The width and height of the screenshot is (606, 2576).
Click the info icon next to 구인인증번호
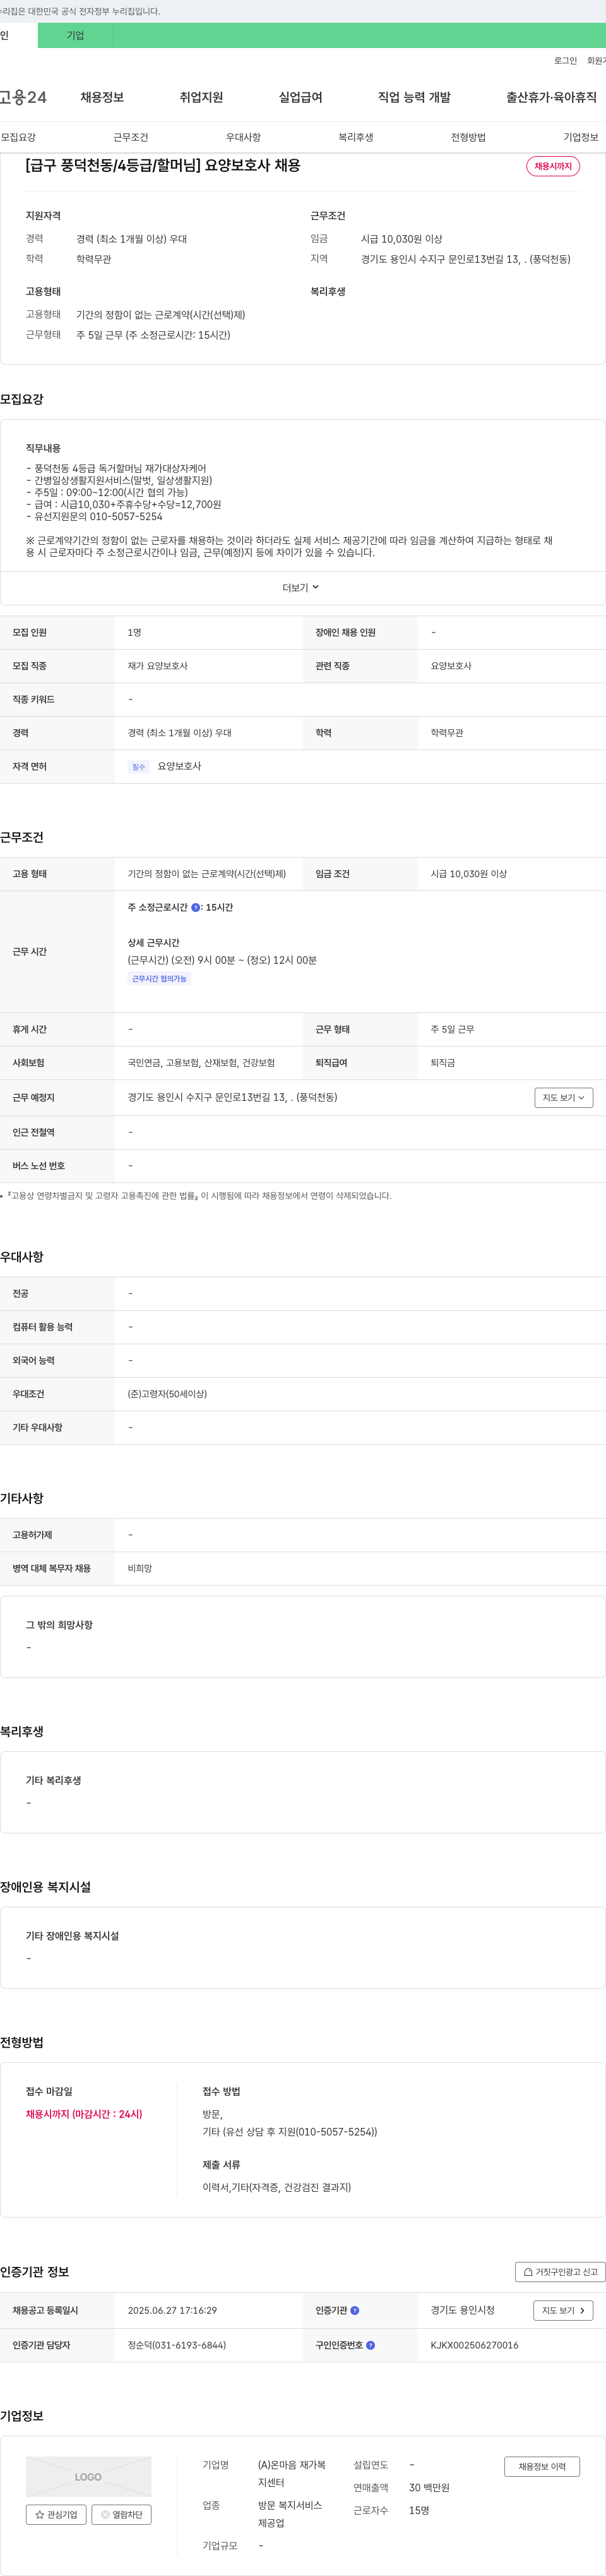click(371, 2345)
